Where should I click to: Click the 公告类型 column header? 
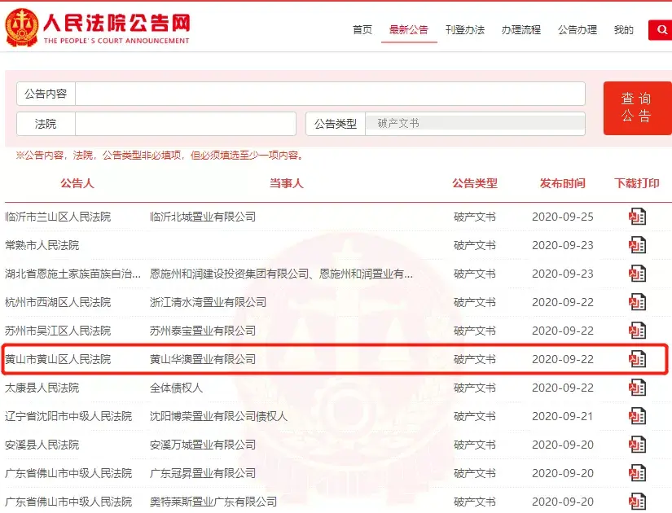point(475,183)
